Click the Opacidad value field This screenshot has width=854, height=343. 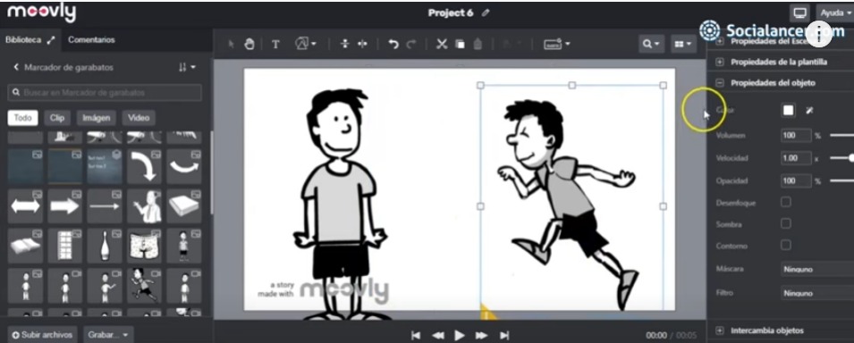tap(796, 180)
